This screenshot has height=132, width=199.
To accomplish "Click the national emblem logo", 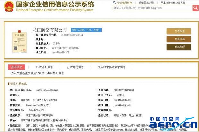I will pyautogui.click(x=9, y=6).
